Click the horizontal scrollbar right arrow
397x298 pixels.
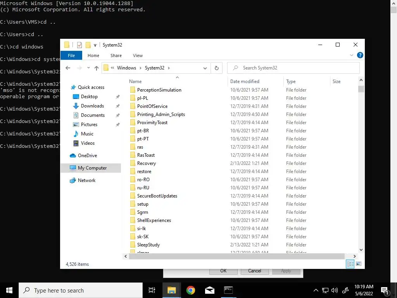[x=354, y=256]
